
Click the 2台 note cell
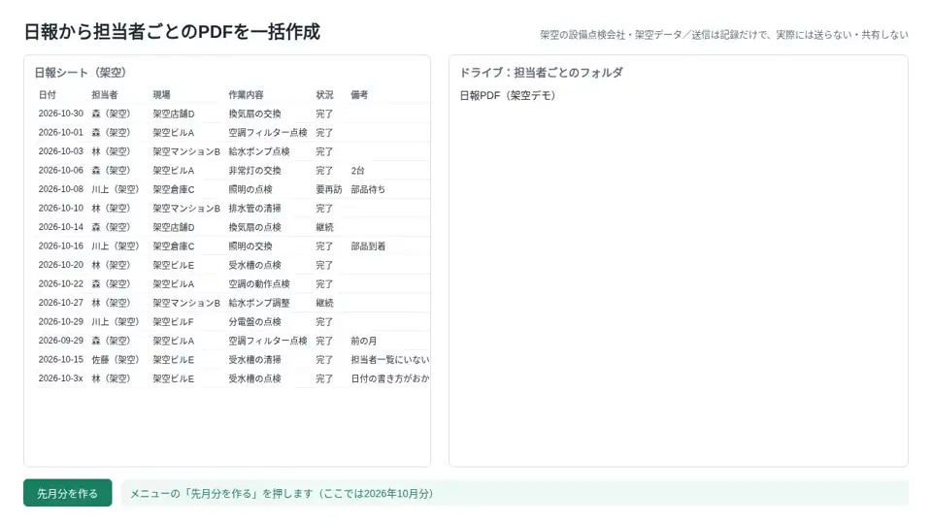coord(357,171)
